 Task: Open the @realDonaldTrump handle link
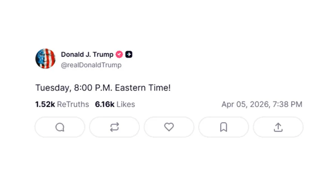point(91,65)
